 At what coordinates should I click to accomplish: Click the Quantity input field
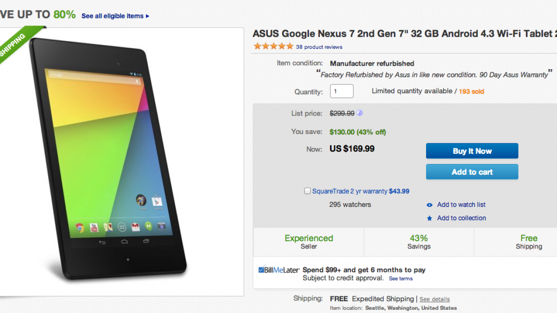(342, 91)
